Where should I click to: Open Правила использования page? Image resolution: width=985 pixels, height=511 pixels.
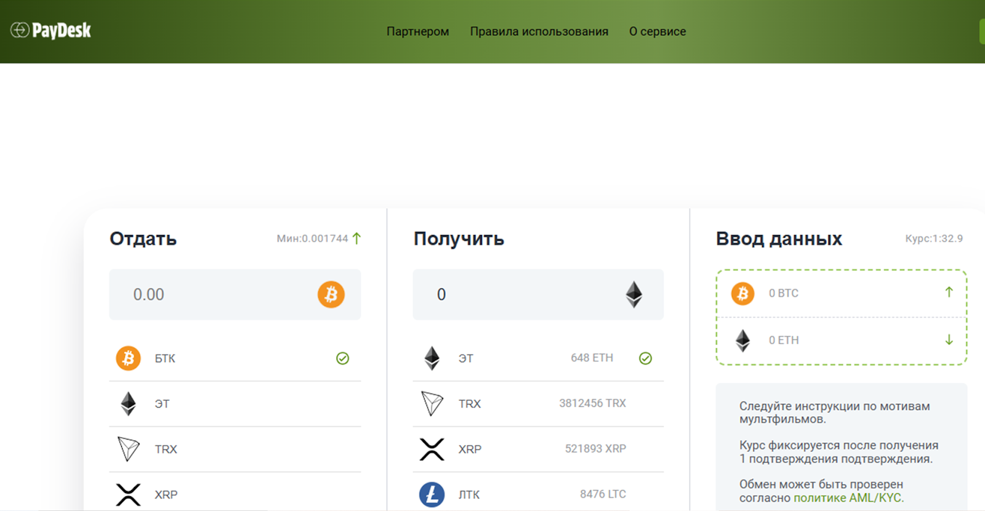coord(539,31)
